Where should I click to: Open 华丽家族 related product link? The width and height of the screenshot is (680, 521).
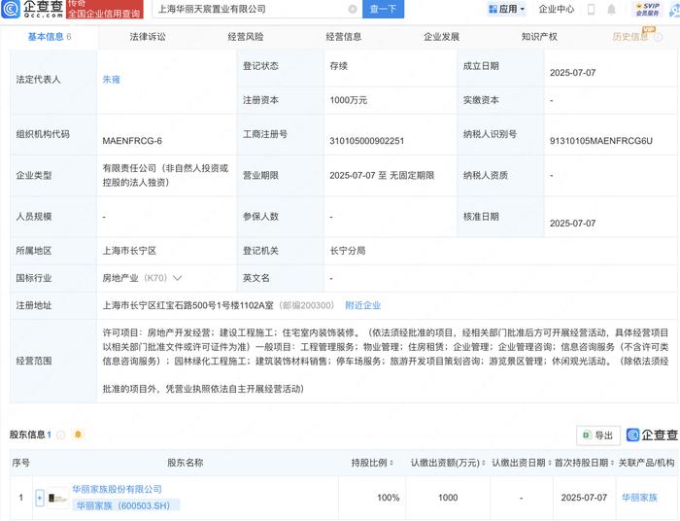tap(639, 498)
